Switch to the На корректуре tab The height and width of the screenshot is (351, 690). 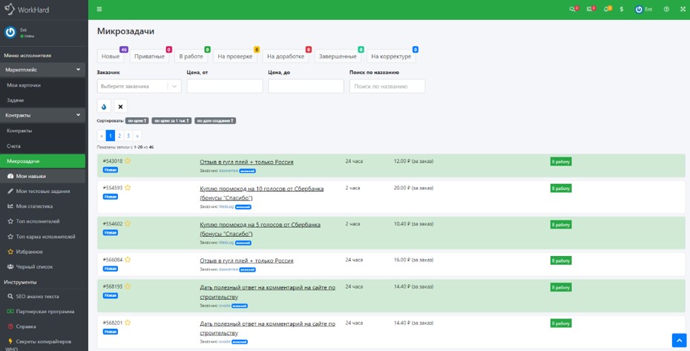coord(391,56)
